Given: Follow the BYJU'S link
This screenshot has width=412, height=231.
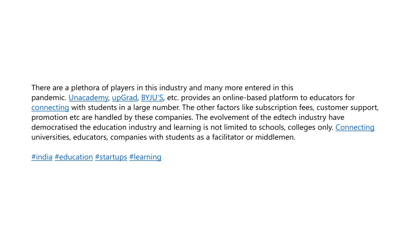Looking at the screenshot, I should [x=152, y=98].
